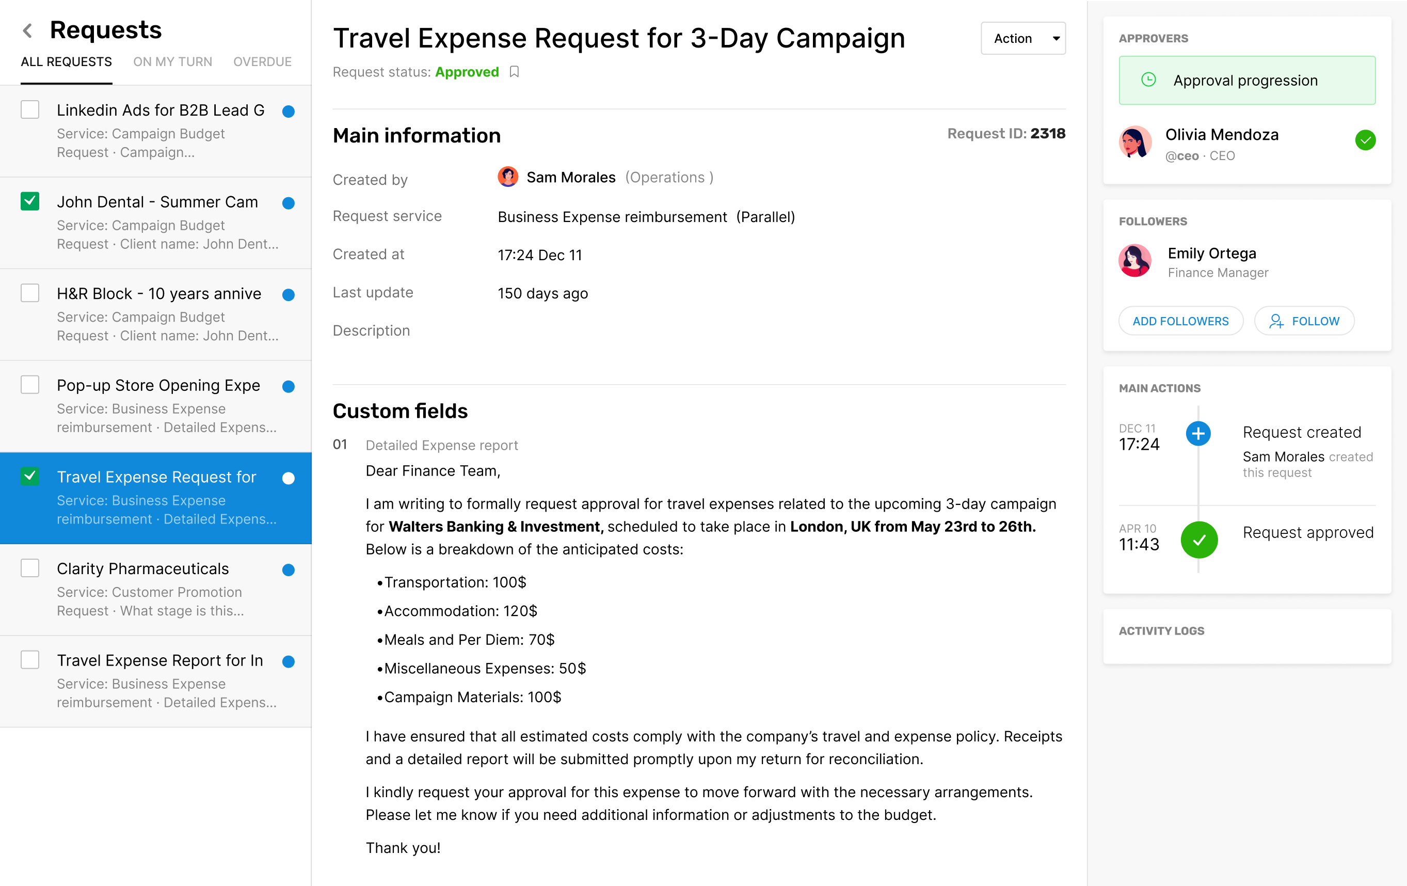Click the ADD FOLLOWERS button
The image size is (1407, 886).
click(x=1181, y=321)
